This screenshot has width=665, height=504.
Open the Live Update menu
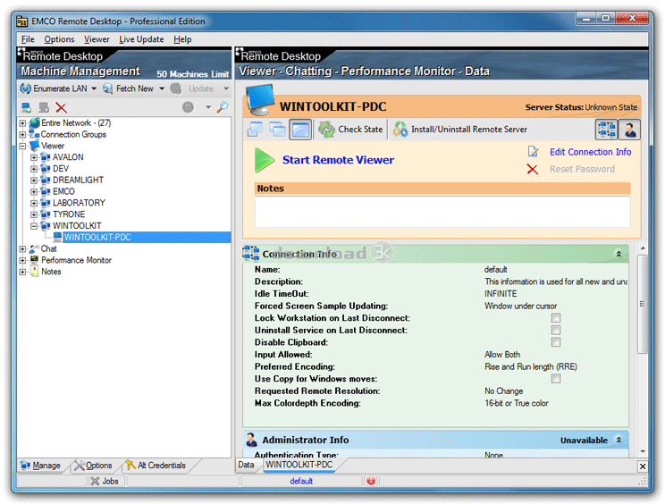(x=141, y=39)
